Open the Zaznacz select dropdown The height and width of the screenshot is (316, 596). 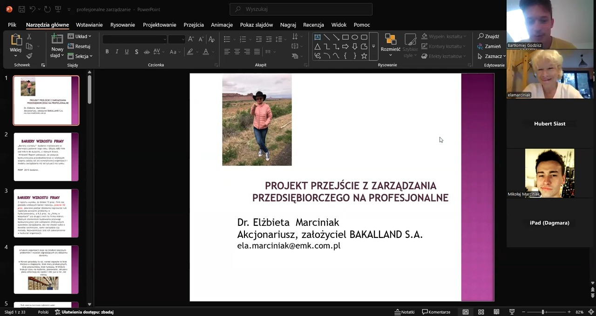[x=491, y=56]
